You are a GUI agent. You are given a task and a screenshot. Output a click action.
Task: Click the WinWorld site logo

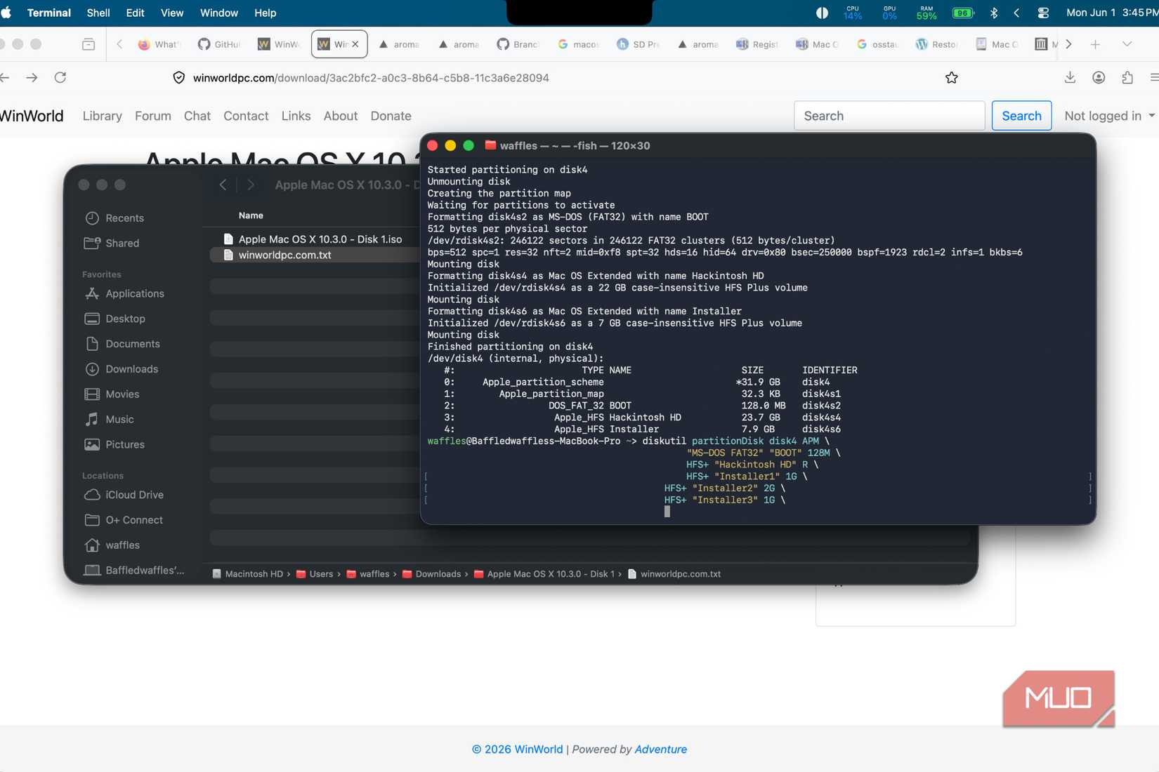pyautogui.click(x=32, y=116)
